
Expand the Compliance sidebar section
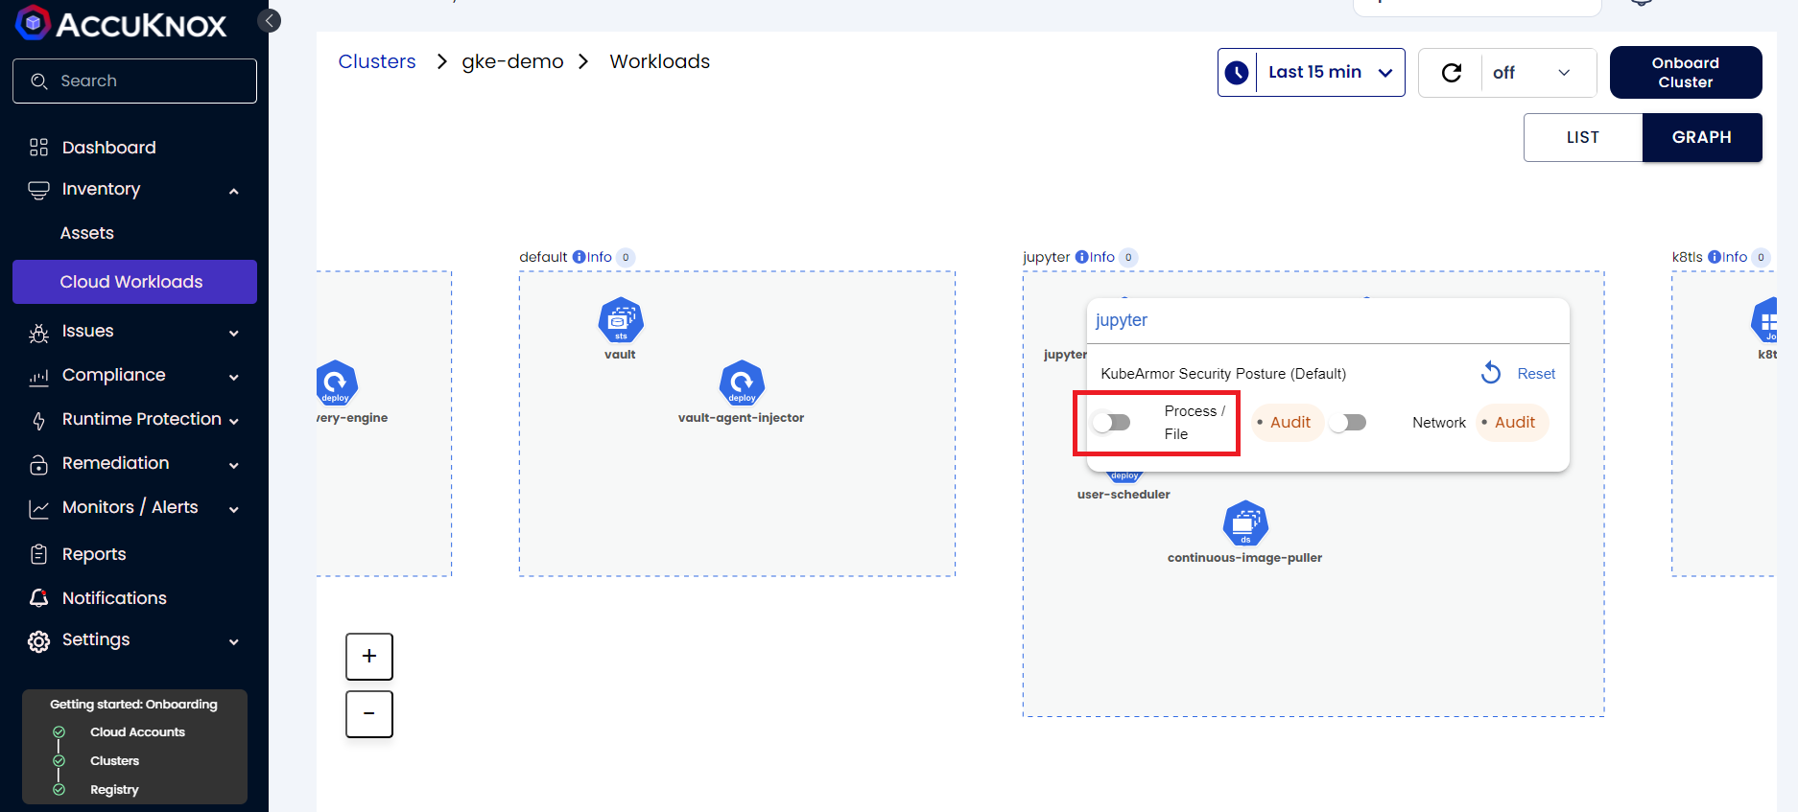pyautogui.click(x=134, y=376)
